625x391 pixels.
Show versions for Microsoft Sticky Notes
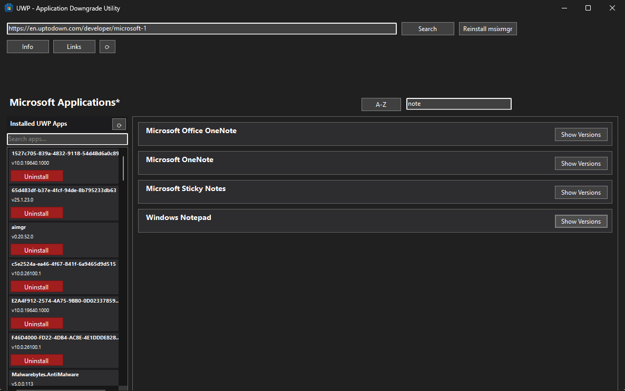point(581,192)
